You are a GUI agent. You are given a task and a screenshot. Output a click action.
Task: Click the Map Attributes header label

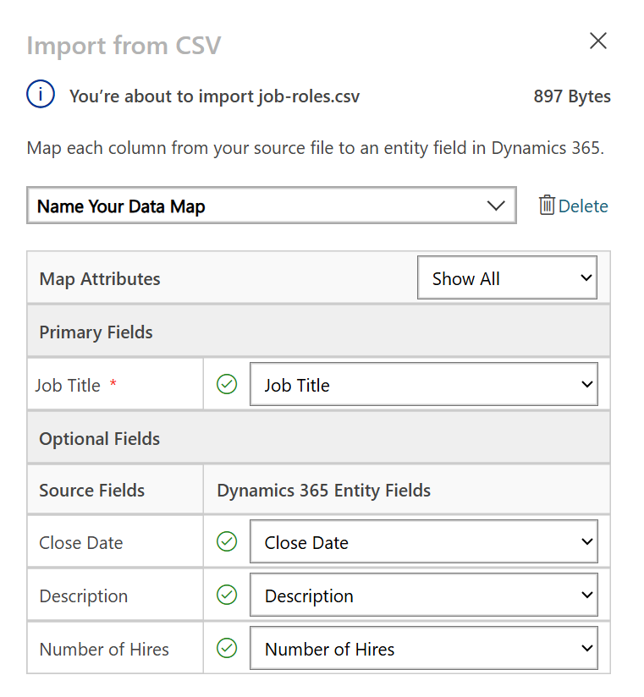(x=100, y=278)
